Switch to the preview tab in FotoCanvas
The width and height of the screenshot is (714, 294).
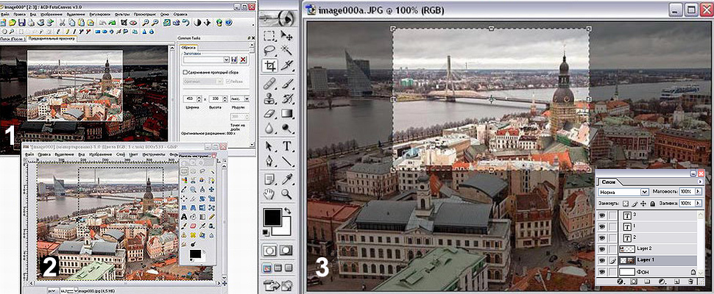point(52,39)
